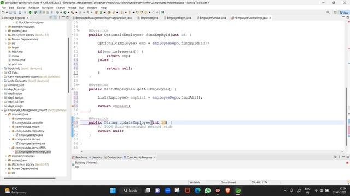This screenshot has height=196, width=350.
Task: Select the Java perspective button
Action: (344, 13)
